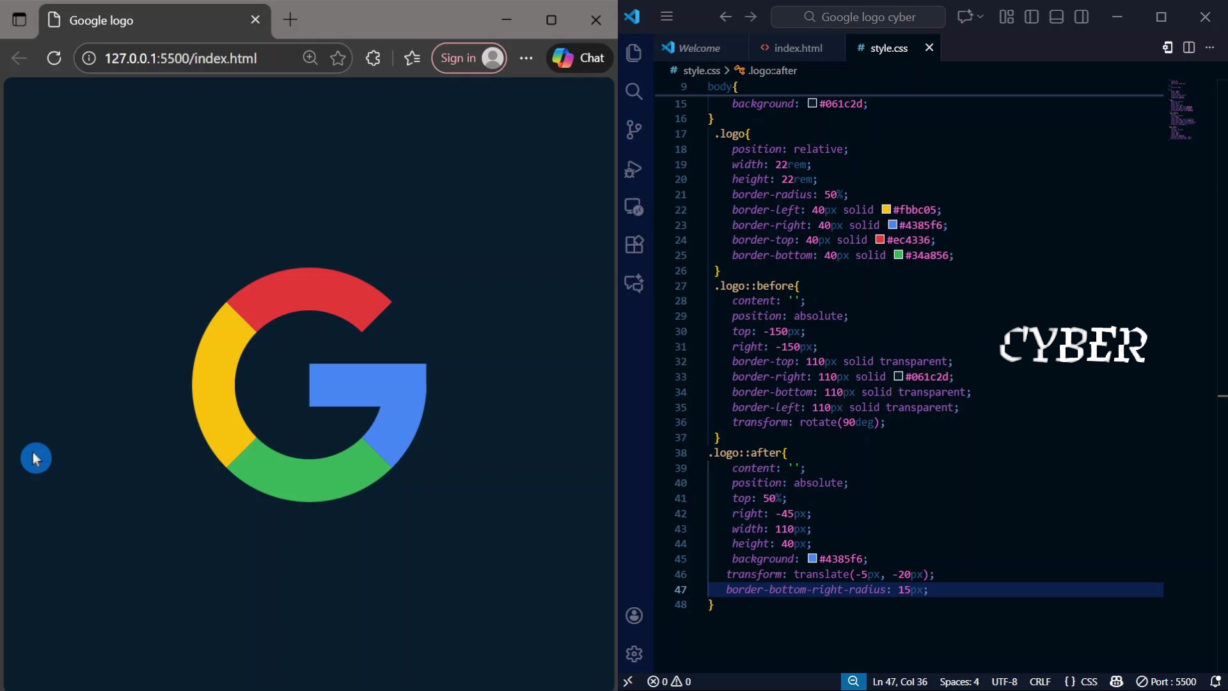This screenshot has height=691, width=1228.
Task: Open browser tab actions menu
Action: pos(19,20)
